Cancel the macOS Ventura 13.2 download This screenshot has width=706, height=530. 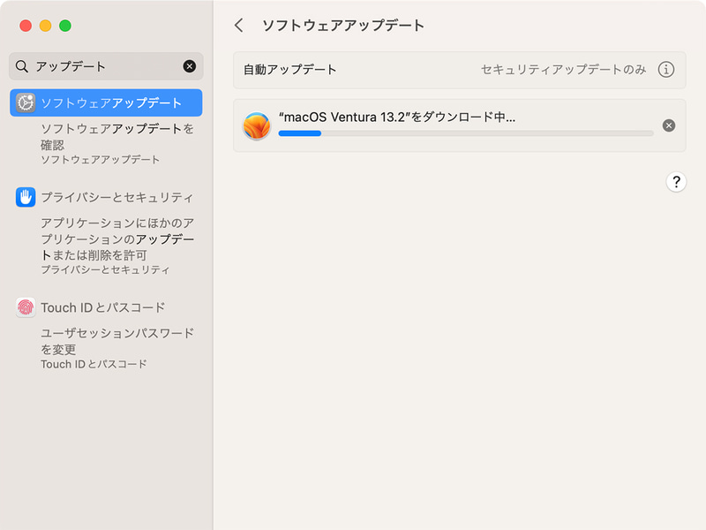[669, 125]
